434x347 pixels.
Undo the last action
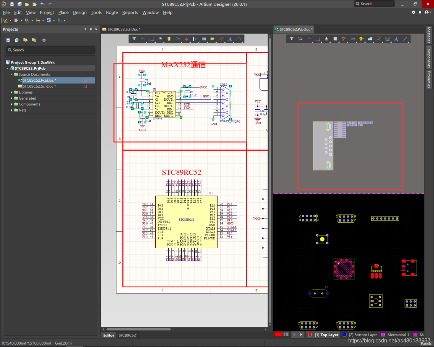pyautogui.click(x=42, y=4)
